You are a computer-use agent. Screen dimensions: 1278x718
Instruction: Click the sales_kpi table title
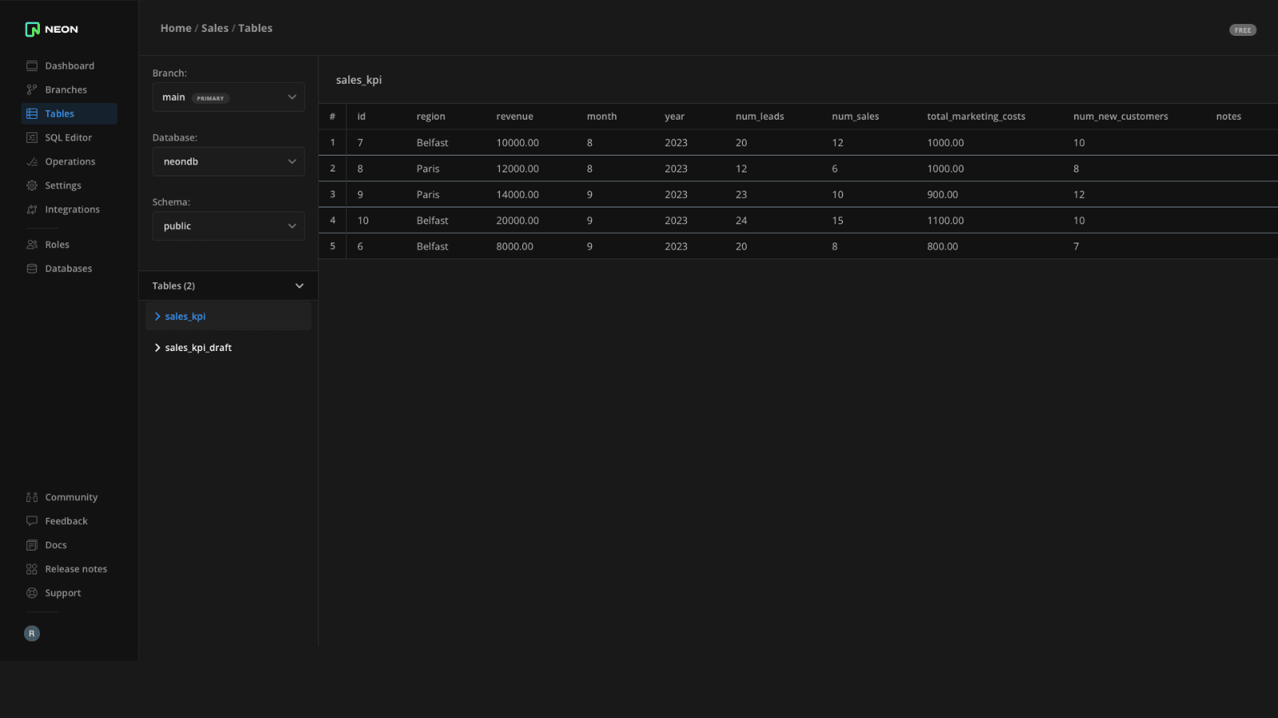point(359,80)
